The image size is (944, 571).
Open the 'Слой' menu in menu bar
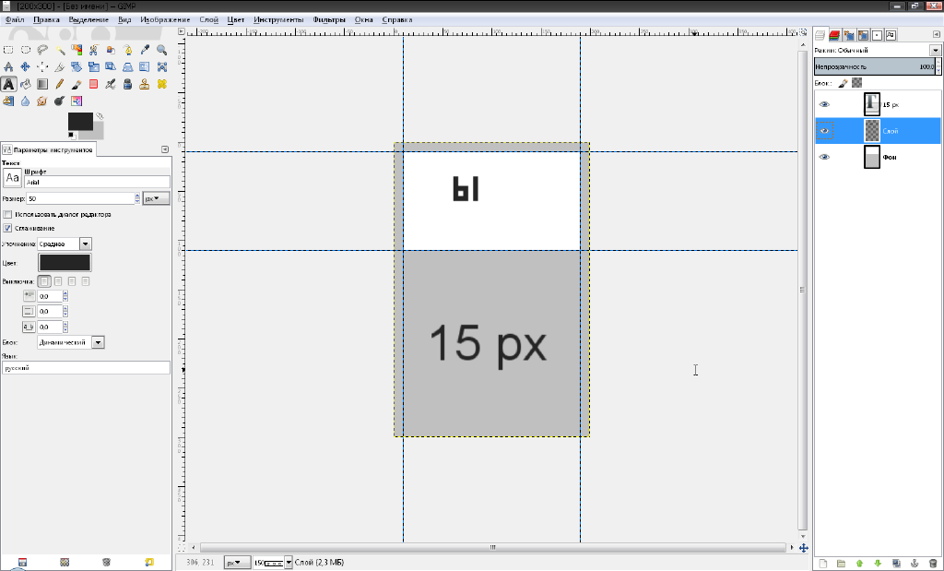coord(208,19)
